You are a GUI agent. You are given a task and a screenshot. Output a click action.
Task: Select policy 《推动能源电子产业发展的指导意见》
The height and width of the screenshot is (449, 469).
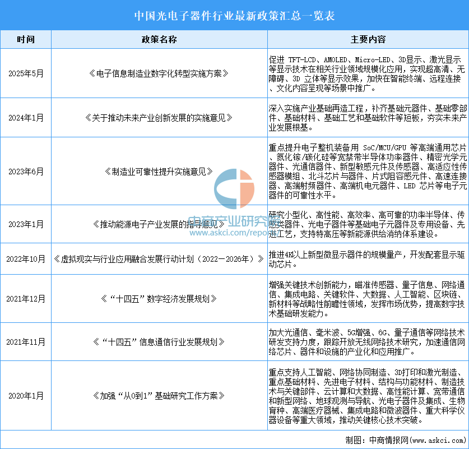point(159,224)
